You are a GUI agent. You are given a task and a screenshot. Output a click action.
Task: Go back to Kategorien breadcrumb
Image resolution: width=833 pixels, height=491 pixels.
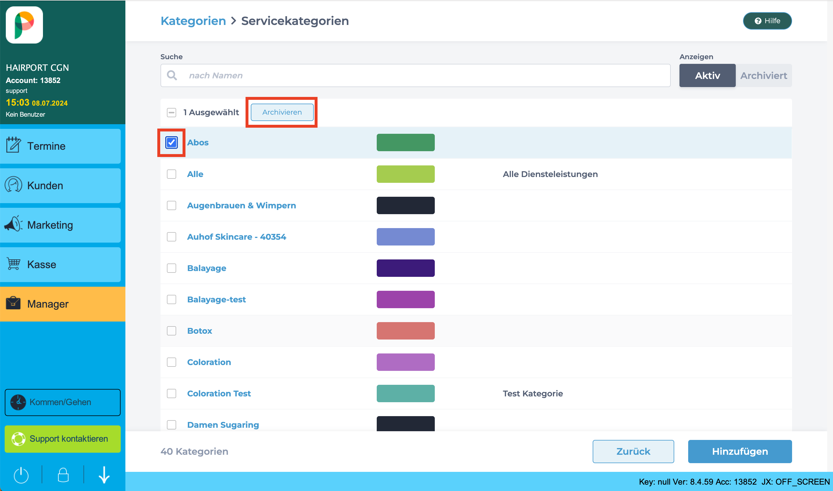pos(193,21)
